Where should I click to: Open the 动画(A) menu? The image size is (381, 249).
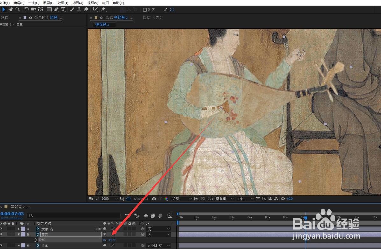pos(78,3)
